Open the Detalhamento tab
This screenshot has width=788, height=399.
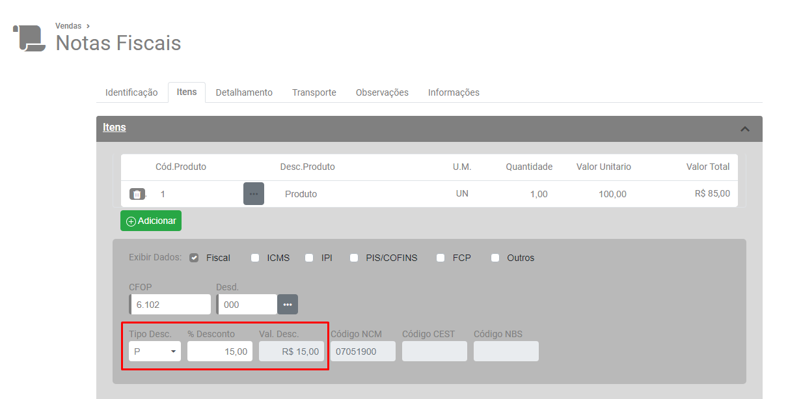(244, 92)
